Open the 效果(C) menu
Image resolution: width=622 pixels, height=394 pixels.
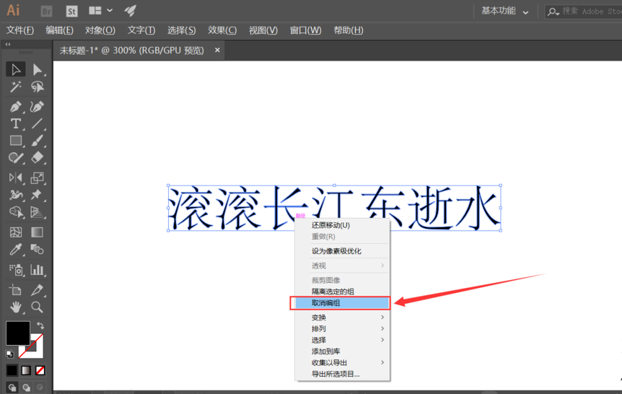coord(222,30)
